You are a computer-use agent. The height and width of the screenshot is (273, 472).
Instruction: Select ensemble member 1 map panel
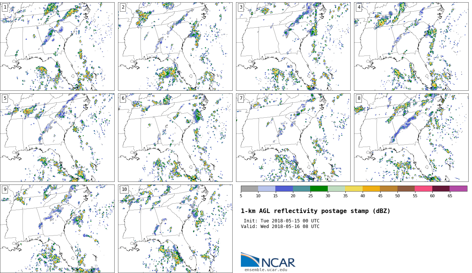click(57, 46)
